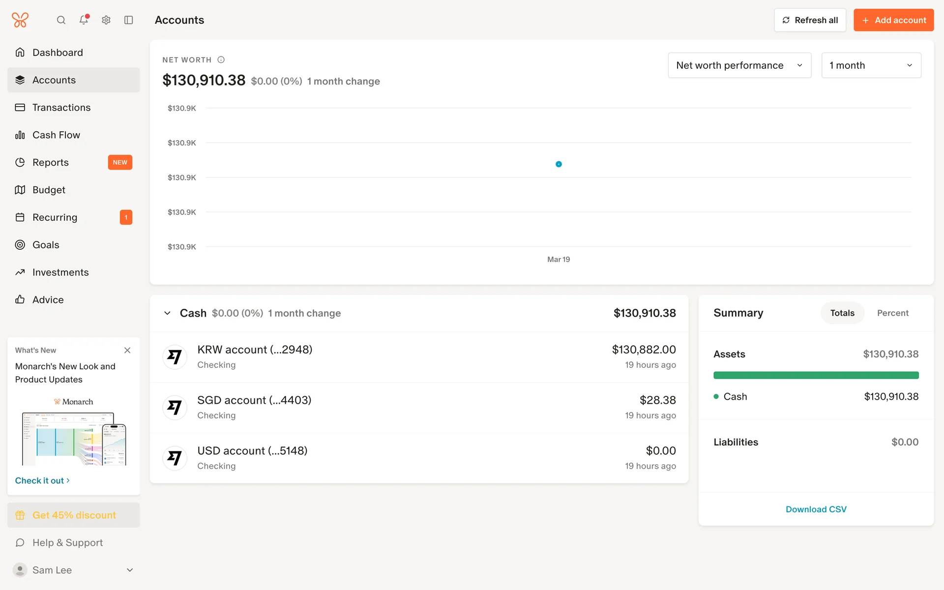Click the net worth info icon
944x590 pixels.
[x=221, y=60]
